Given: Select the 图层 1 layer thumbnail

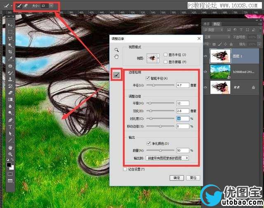Looking at the screenshot, I should (220, 56).
